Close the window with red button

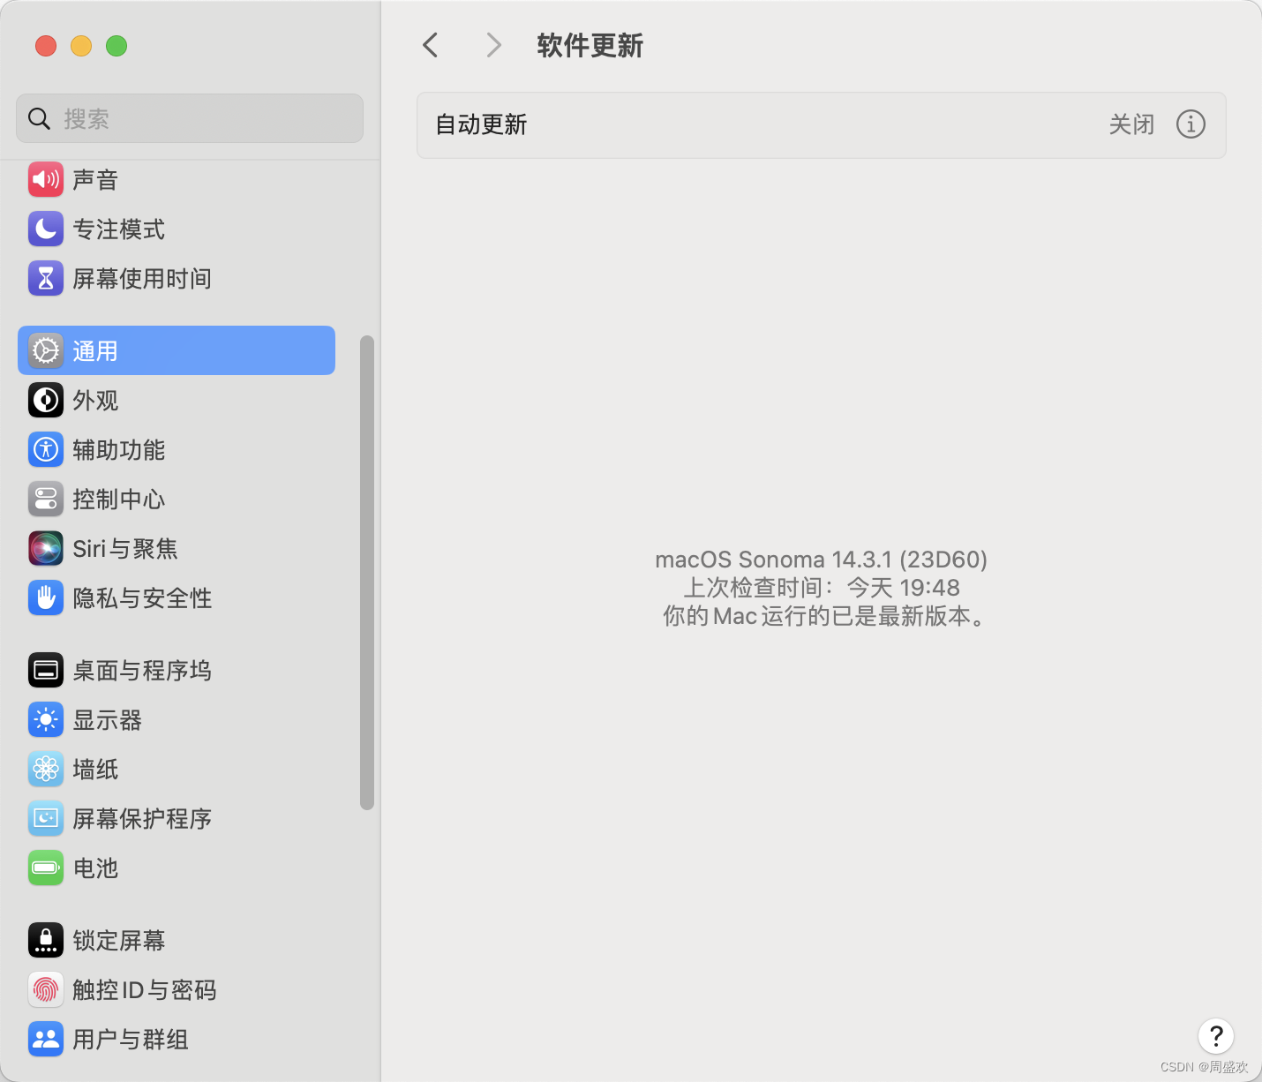tap(46, 46)
